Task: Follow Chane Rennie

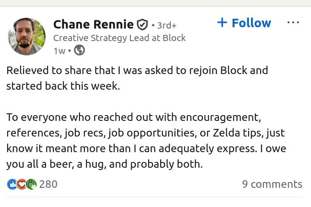Action: click(x=244, y=23)
